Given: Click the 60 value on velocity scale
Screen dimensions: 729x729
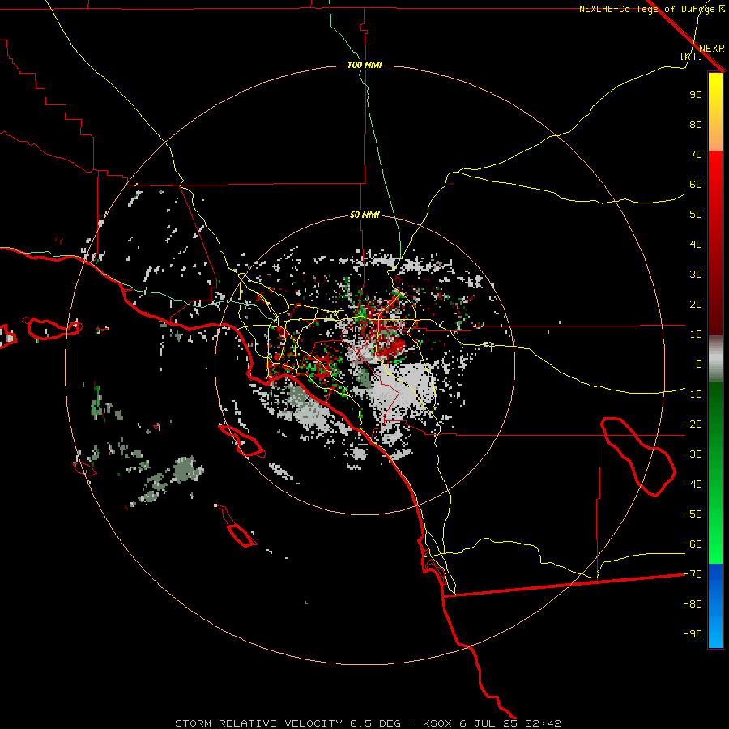Looking at the screenshot, I should tap(696, 184).
